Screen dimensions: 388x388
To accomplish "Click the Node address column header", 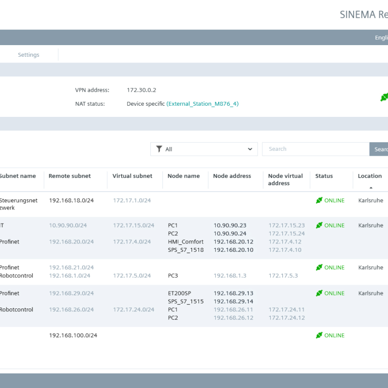I will point(232,176).
